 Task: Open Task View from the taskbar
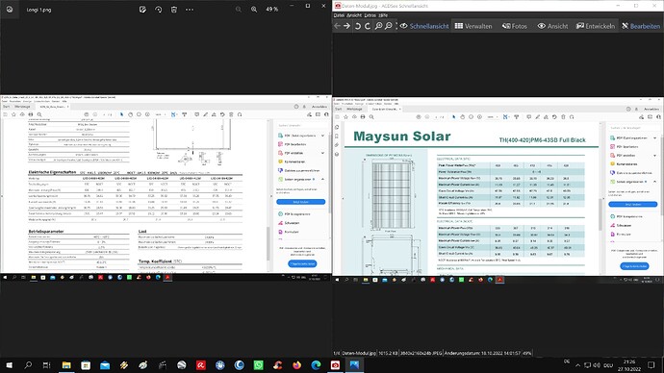tap(46, 364)
